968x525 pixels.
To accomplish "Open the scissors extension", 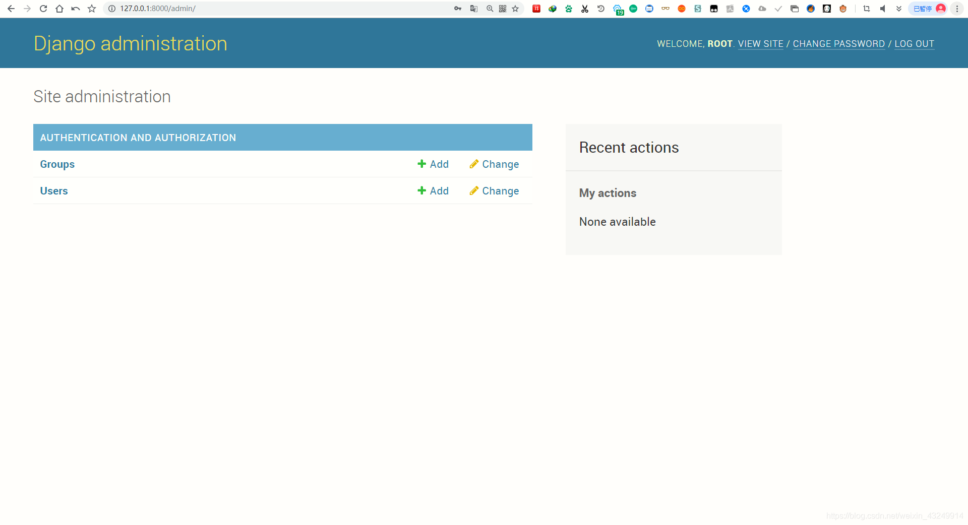I will (x=585, y=9).
